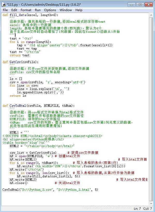This screenshot has height=212, width=155.
Task: Click the 'thNum:' docstring line
Action: pos(71,123)
